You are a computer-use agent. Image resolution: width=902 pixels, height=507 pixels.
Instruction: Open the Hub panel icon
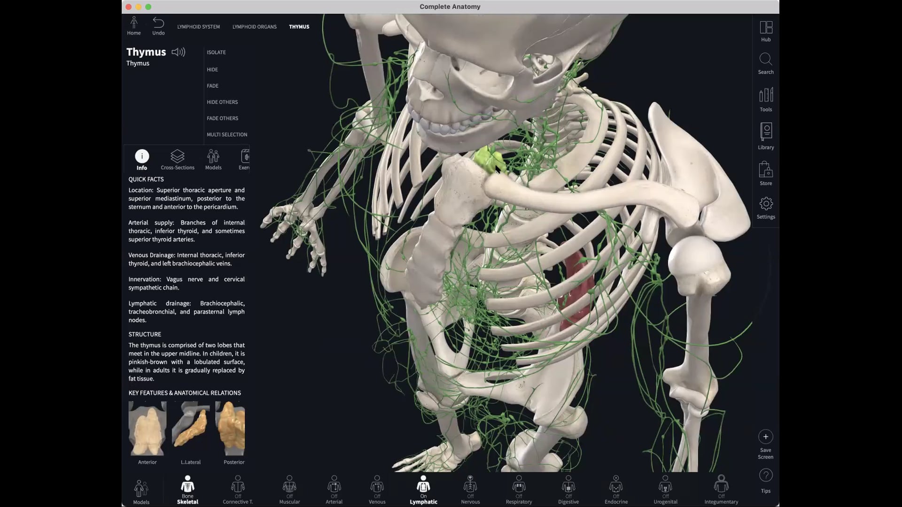pos(766,28)
